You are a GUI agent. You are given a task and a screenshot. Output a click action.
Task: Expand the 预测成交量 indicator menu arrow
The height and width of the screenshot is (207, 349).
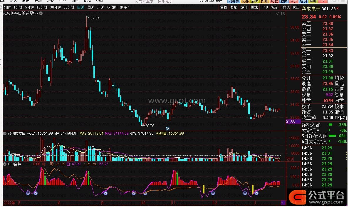5,133
